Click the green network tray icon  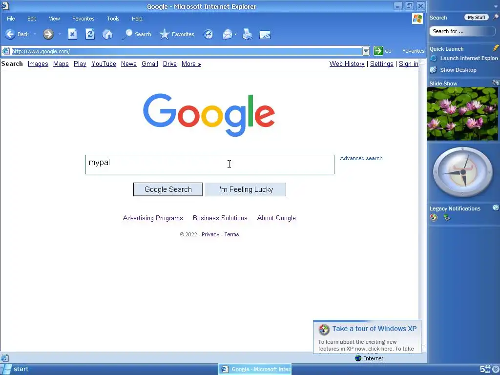447,218
